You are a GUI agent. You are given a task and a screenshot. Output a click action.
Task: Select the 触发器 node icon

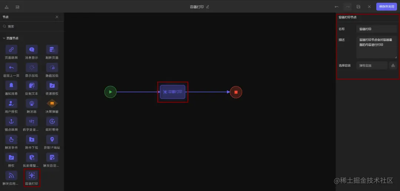pyautogui.click(x=31, y=103)
